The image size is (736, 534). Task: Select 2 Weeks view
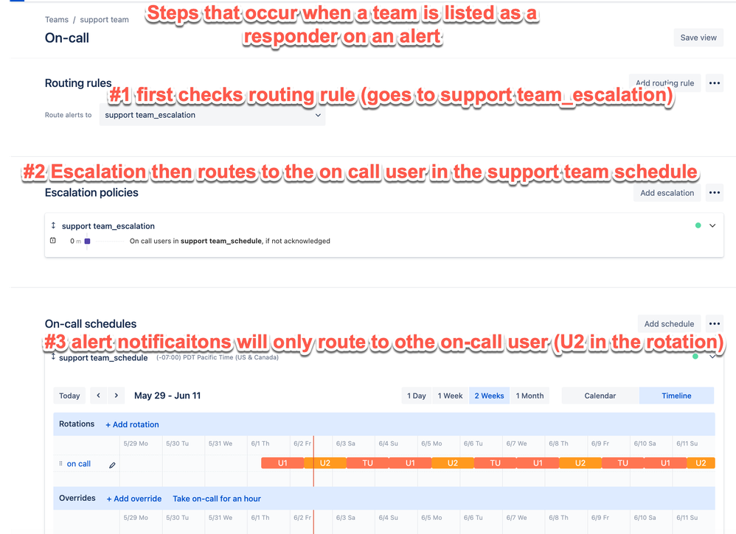coord(489,396)
